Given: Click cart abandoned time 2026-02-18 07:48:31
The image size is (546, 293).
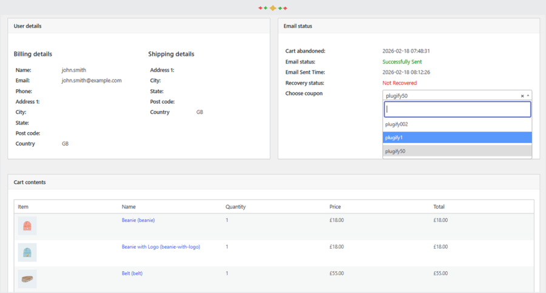Looking at the screenshot, I should 406,51.
